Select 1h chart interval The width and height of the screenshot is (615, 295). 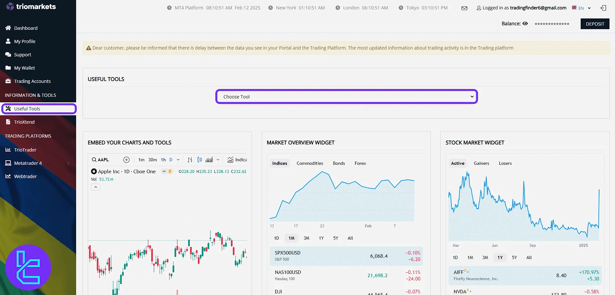click(x=163, y=160)
